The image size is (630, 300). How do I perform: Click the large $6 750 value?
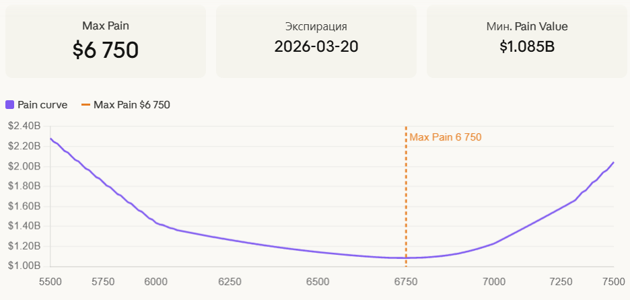pos(106,50)
